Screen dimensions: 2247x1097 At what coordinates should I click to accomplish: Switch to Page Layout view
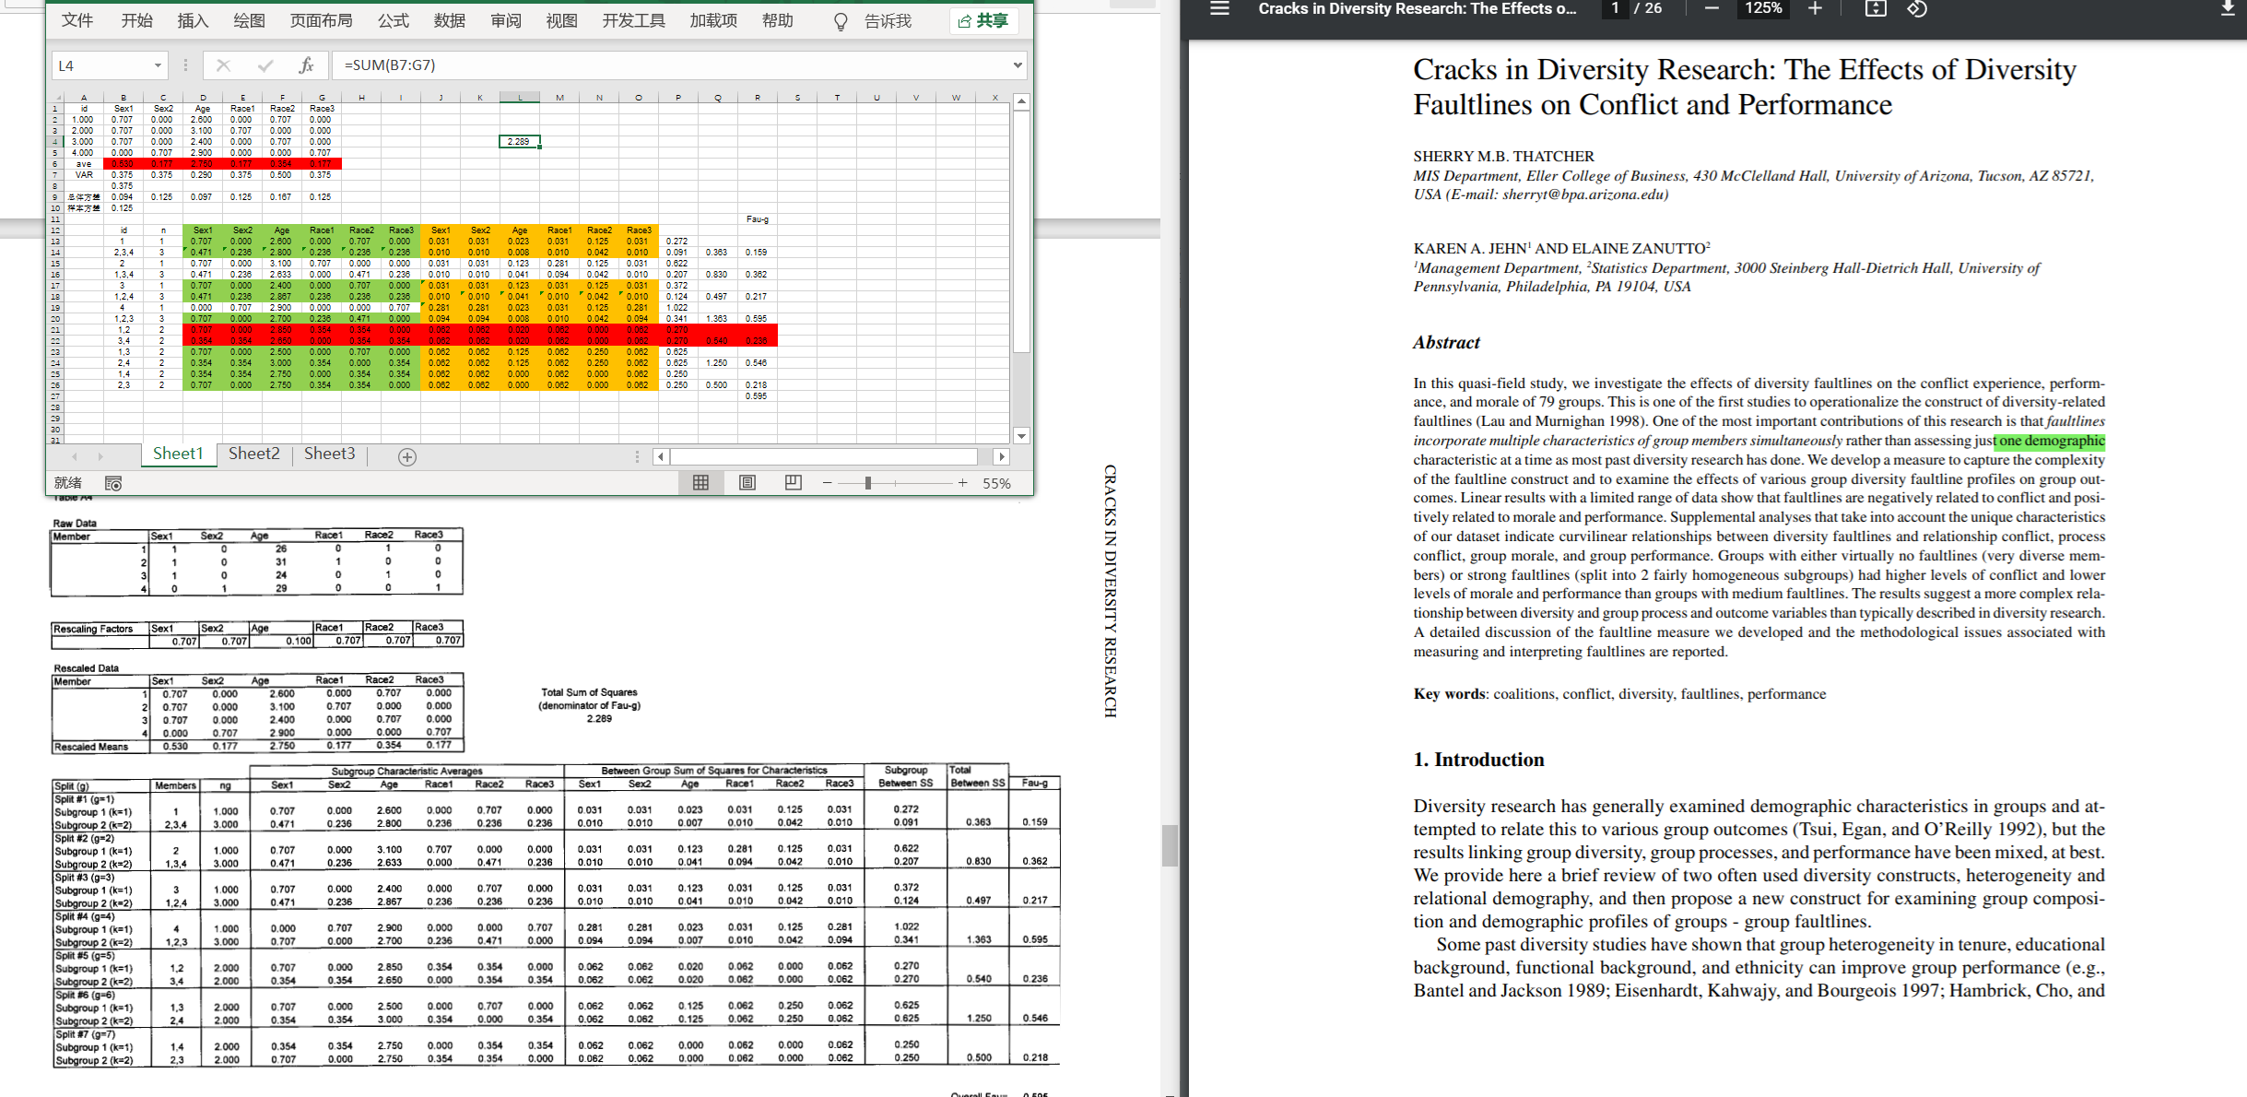tap(747, 483)
